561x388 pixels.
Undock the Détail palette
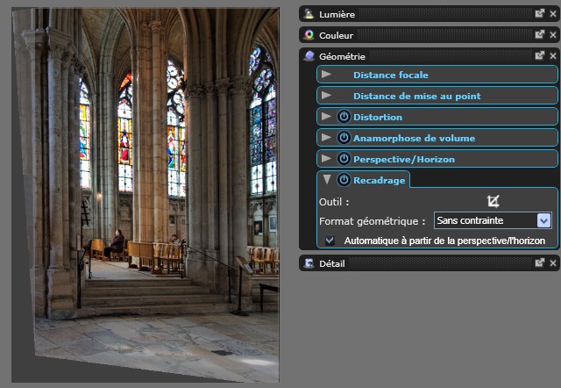(540, 263)
